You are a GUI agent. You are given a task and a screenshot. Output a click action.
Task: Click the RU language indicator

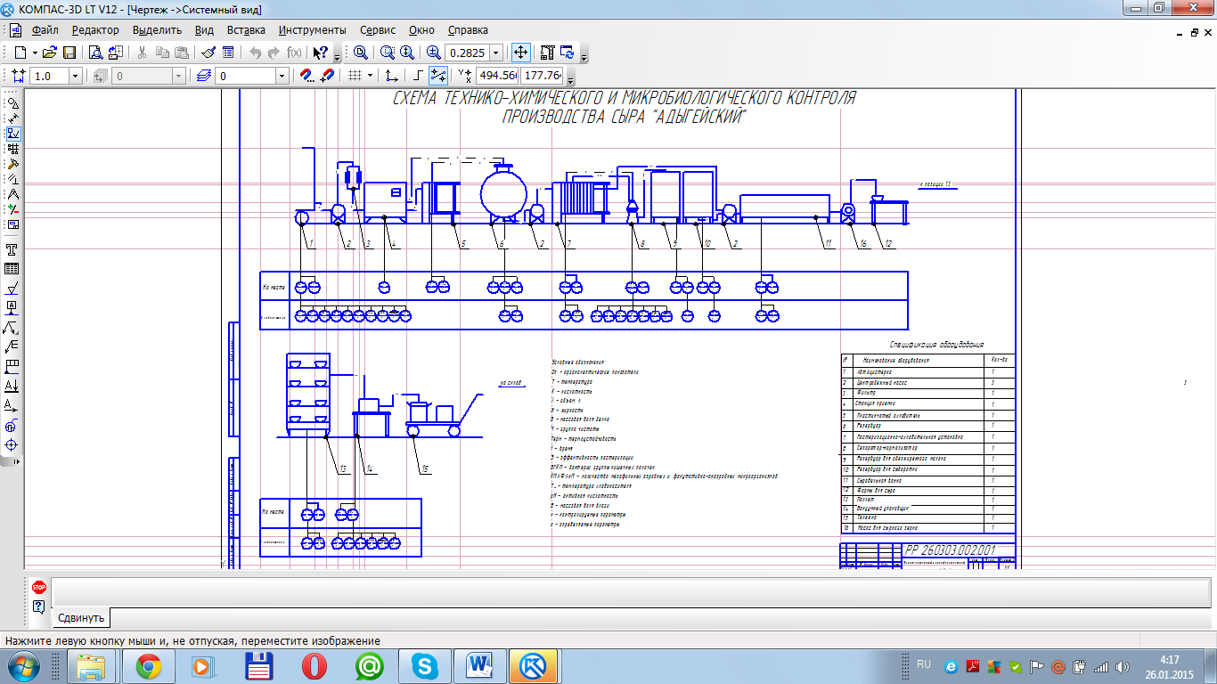(x=924, y=664)
